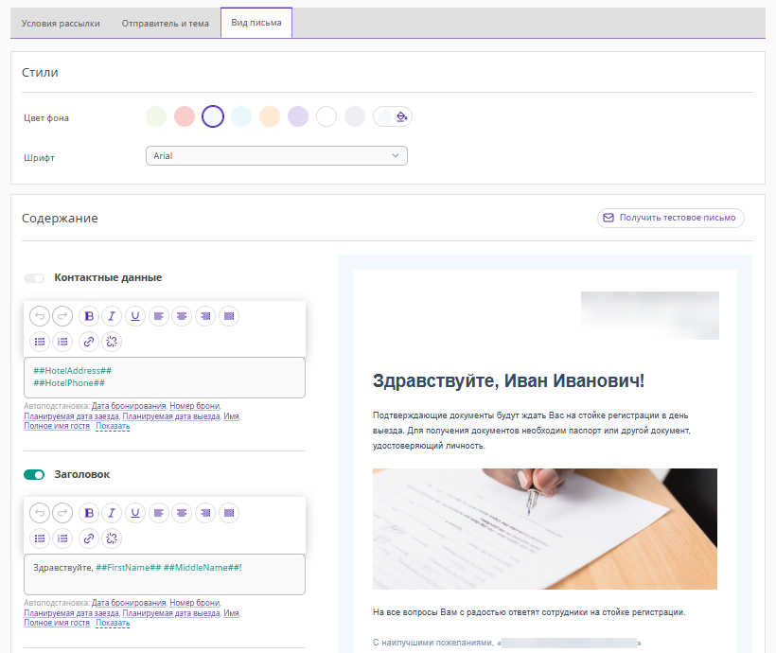Click into the Заголовок text field

[165, 574]
